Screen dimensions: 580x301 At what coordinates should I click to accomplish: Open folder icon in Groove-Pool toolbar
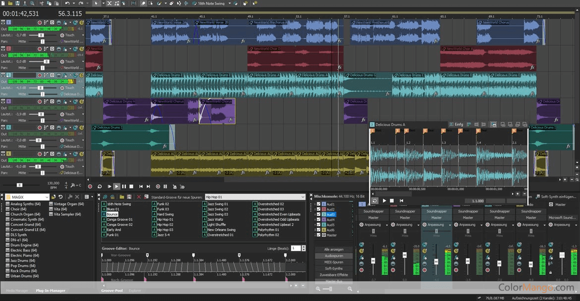[x=121, y=197]
